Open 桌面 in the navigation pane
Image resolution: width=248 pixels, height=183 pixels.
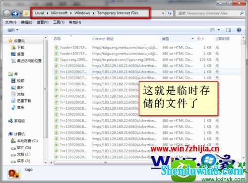(x=20, y=54)
